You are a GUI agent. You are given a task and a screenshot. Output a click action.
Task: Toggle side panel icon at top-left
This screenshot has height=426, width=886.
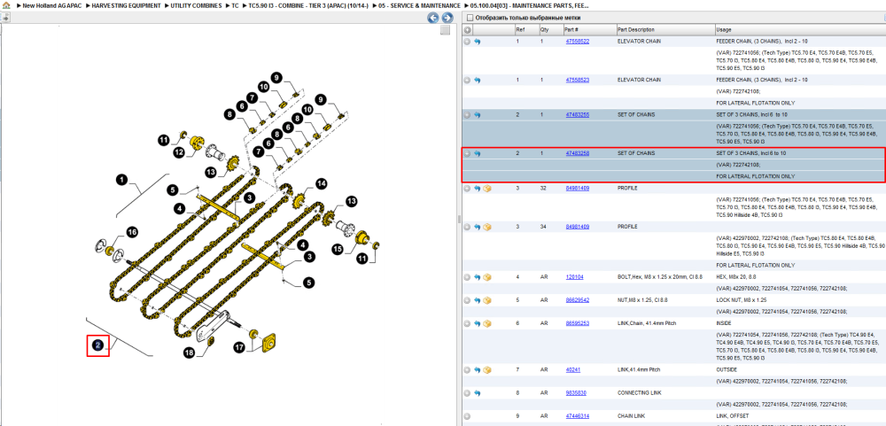[x=4, y=18]
